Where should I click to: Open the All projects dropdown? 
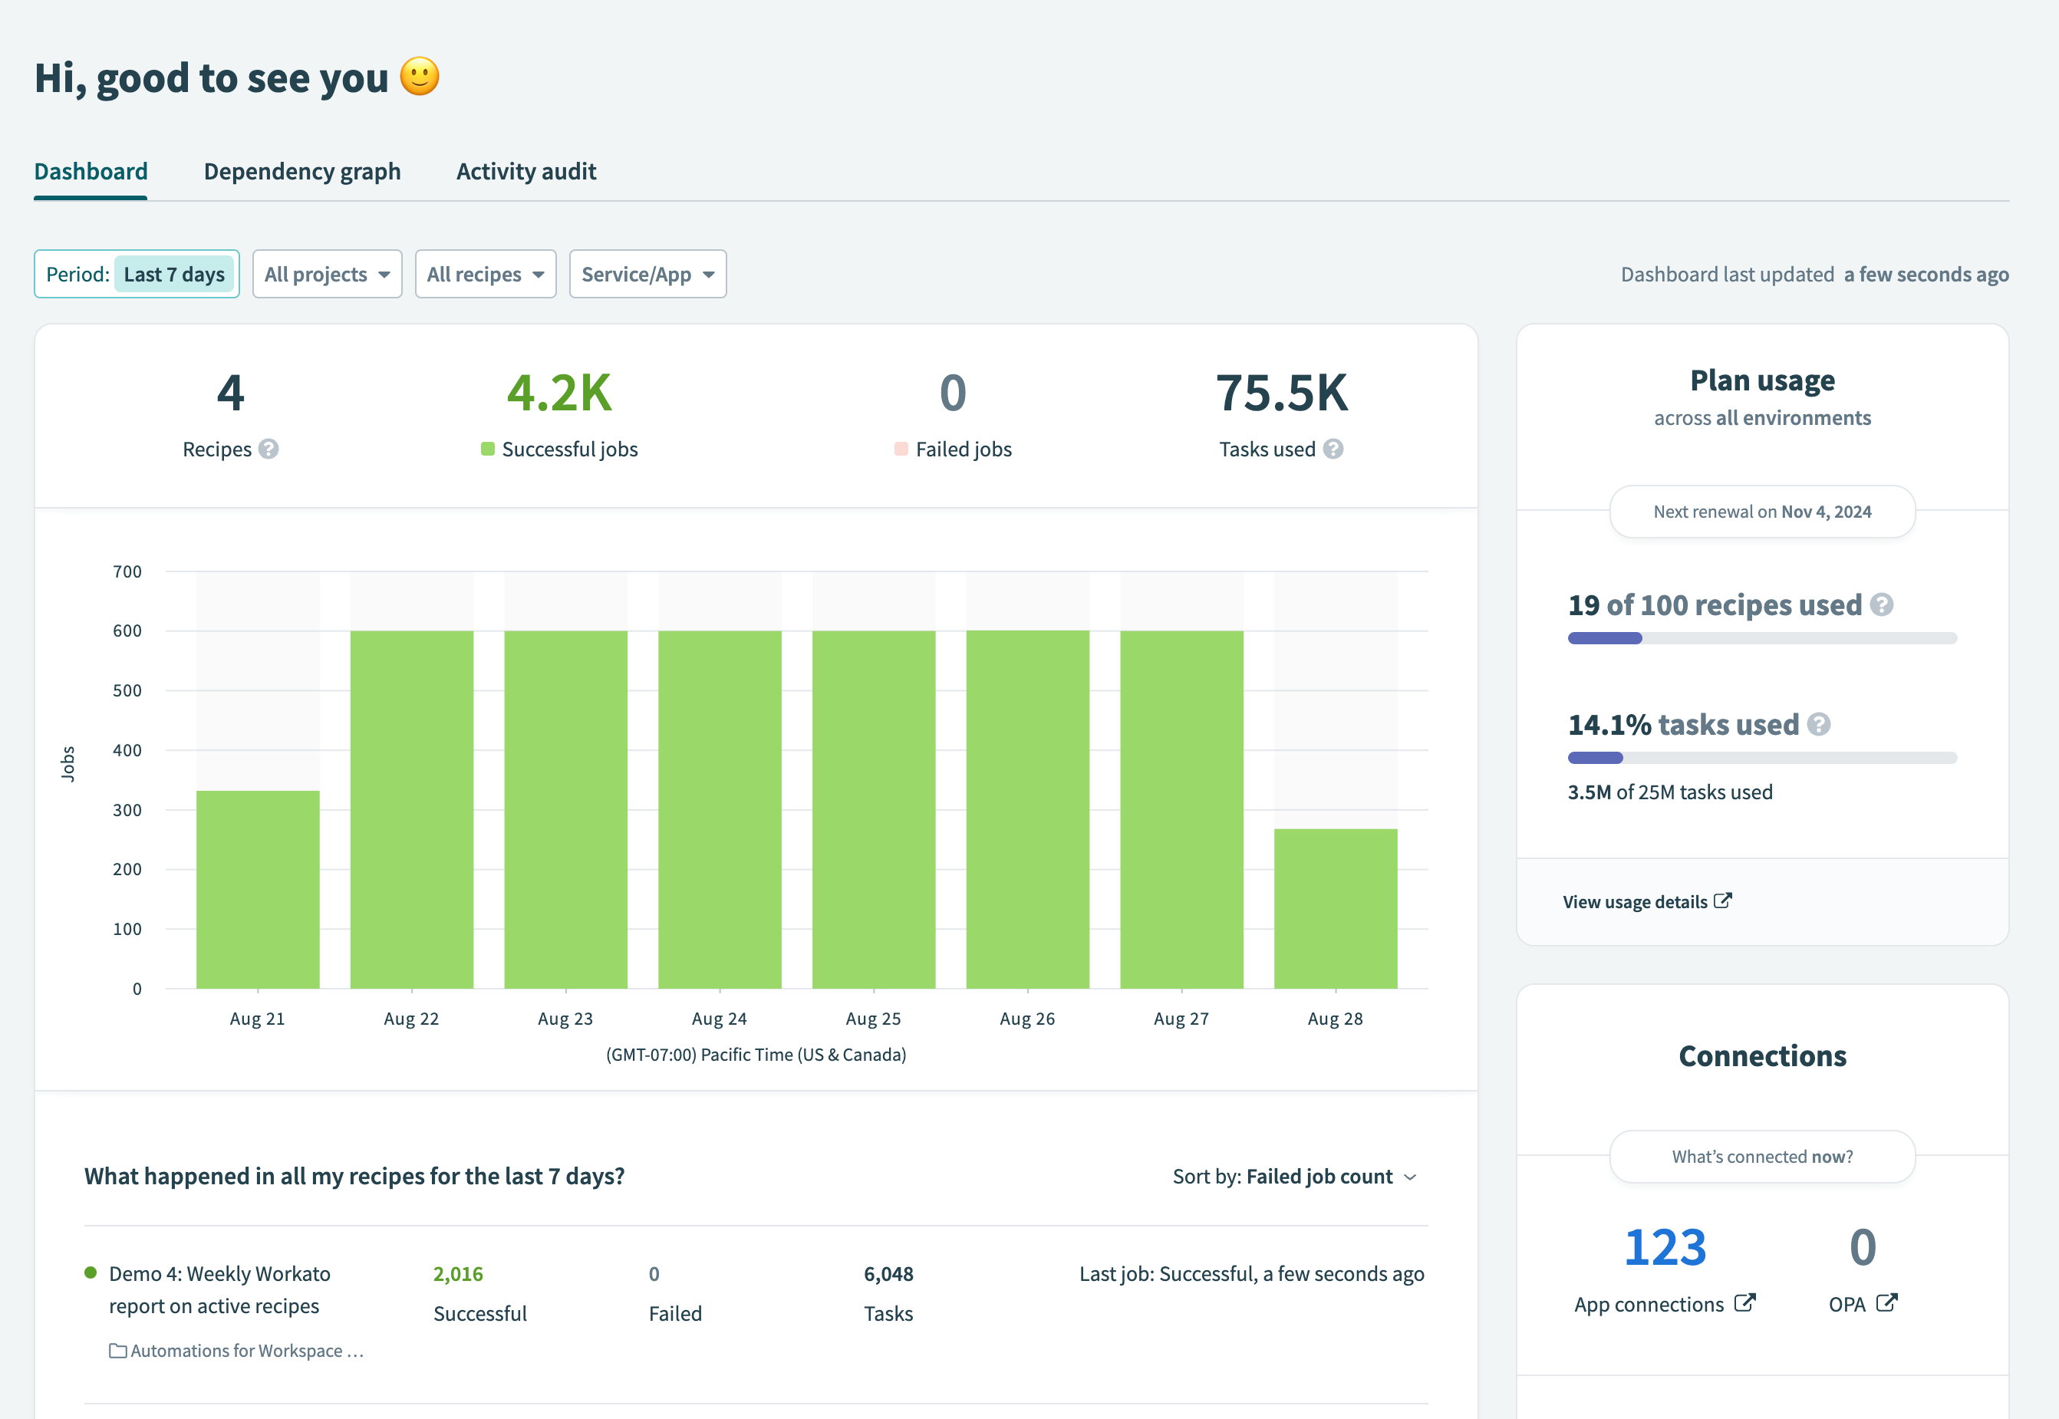point(327,274)
